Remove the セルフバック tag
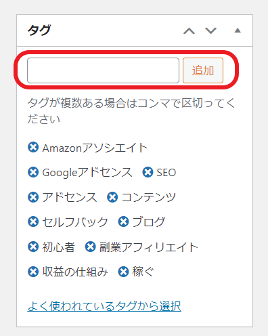Screen dimensions: 268x336 pyautogui.click(x=33, y=222)
